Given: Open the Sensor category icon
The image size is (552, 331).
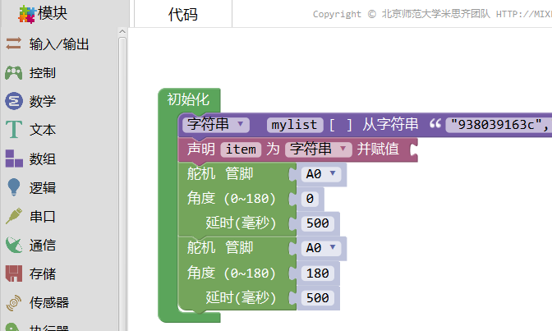Looking at the screenshot, I should 14,302.
